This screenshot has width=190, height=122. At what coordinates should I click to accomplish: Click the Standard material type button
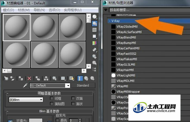83,85
